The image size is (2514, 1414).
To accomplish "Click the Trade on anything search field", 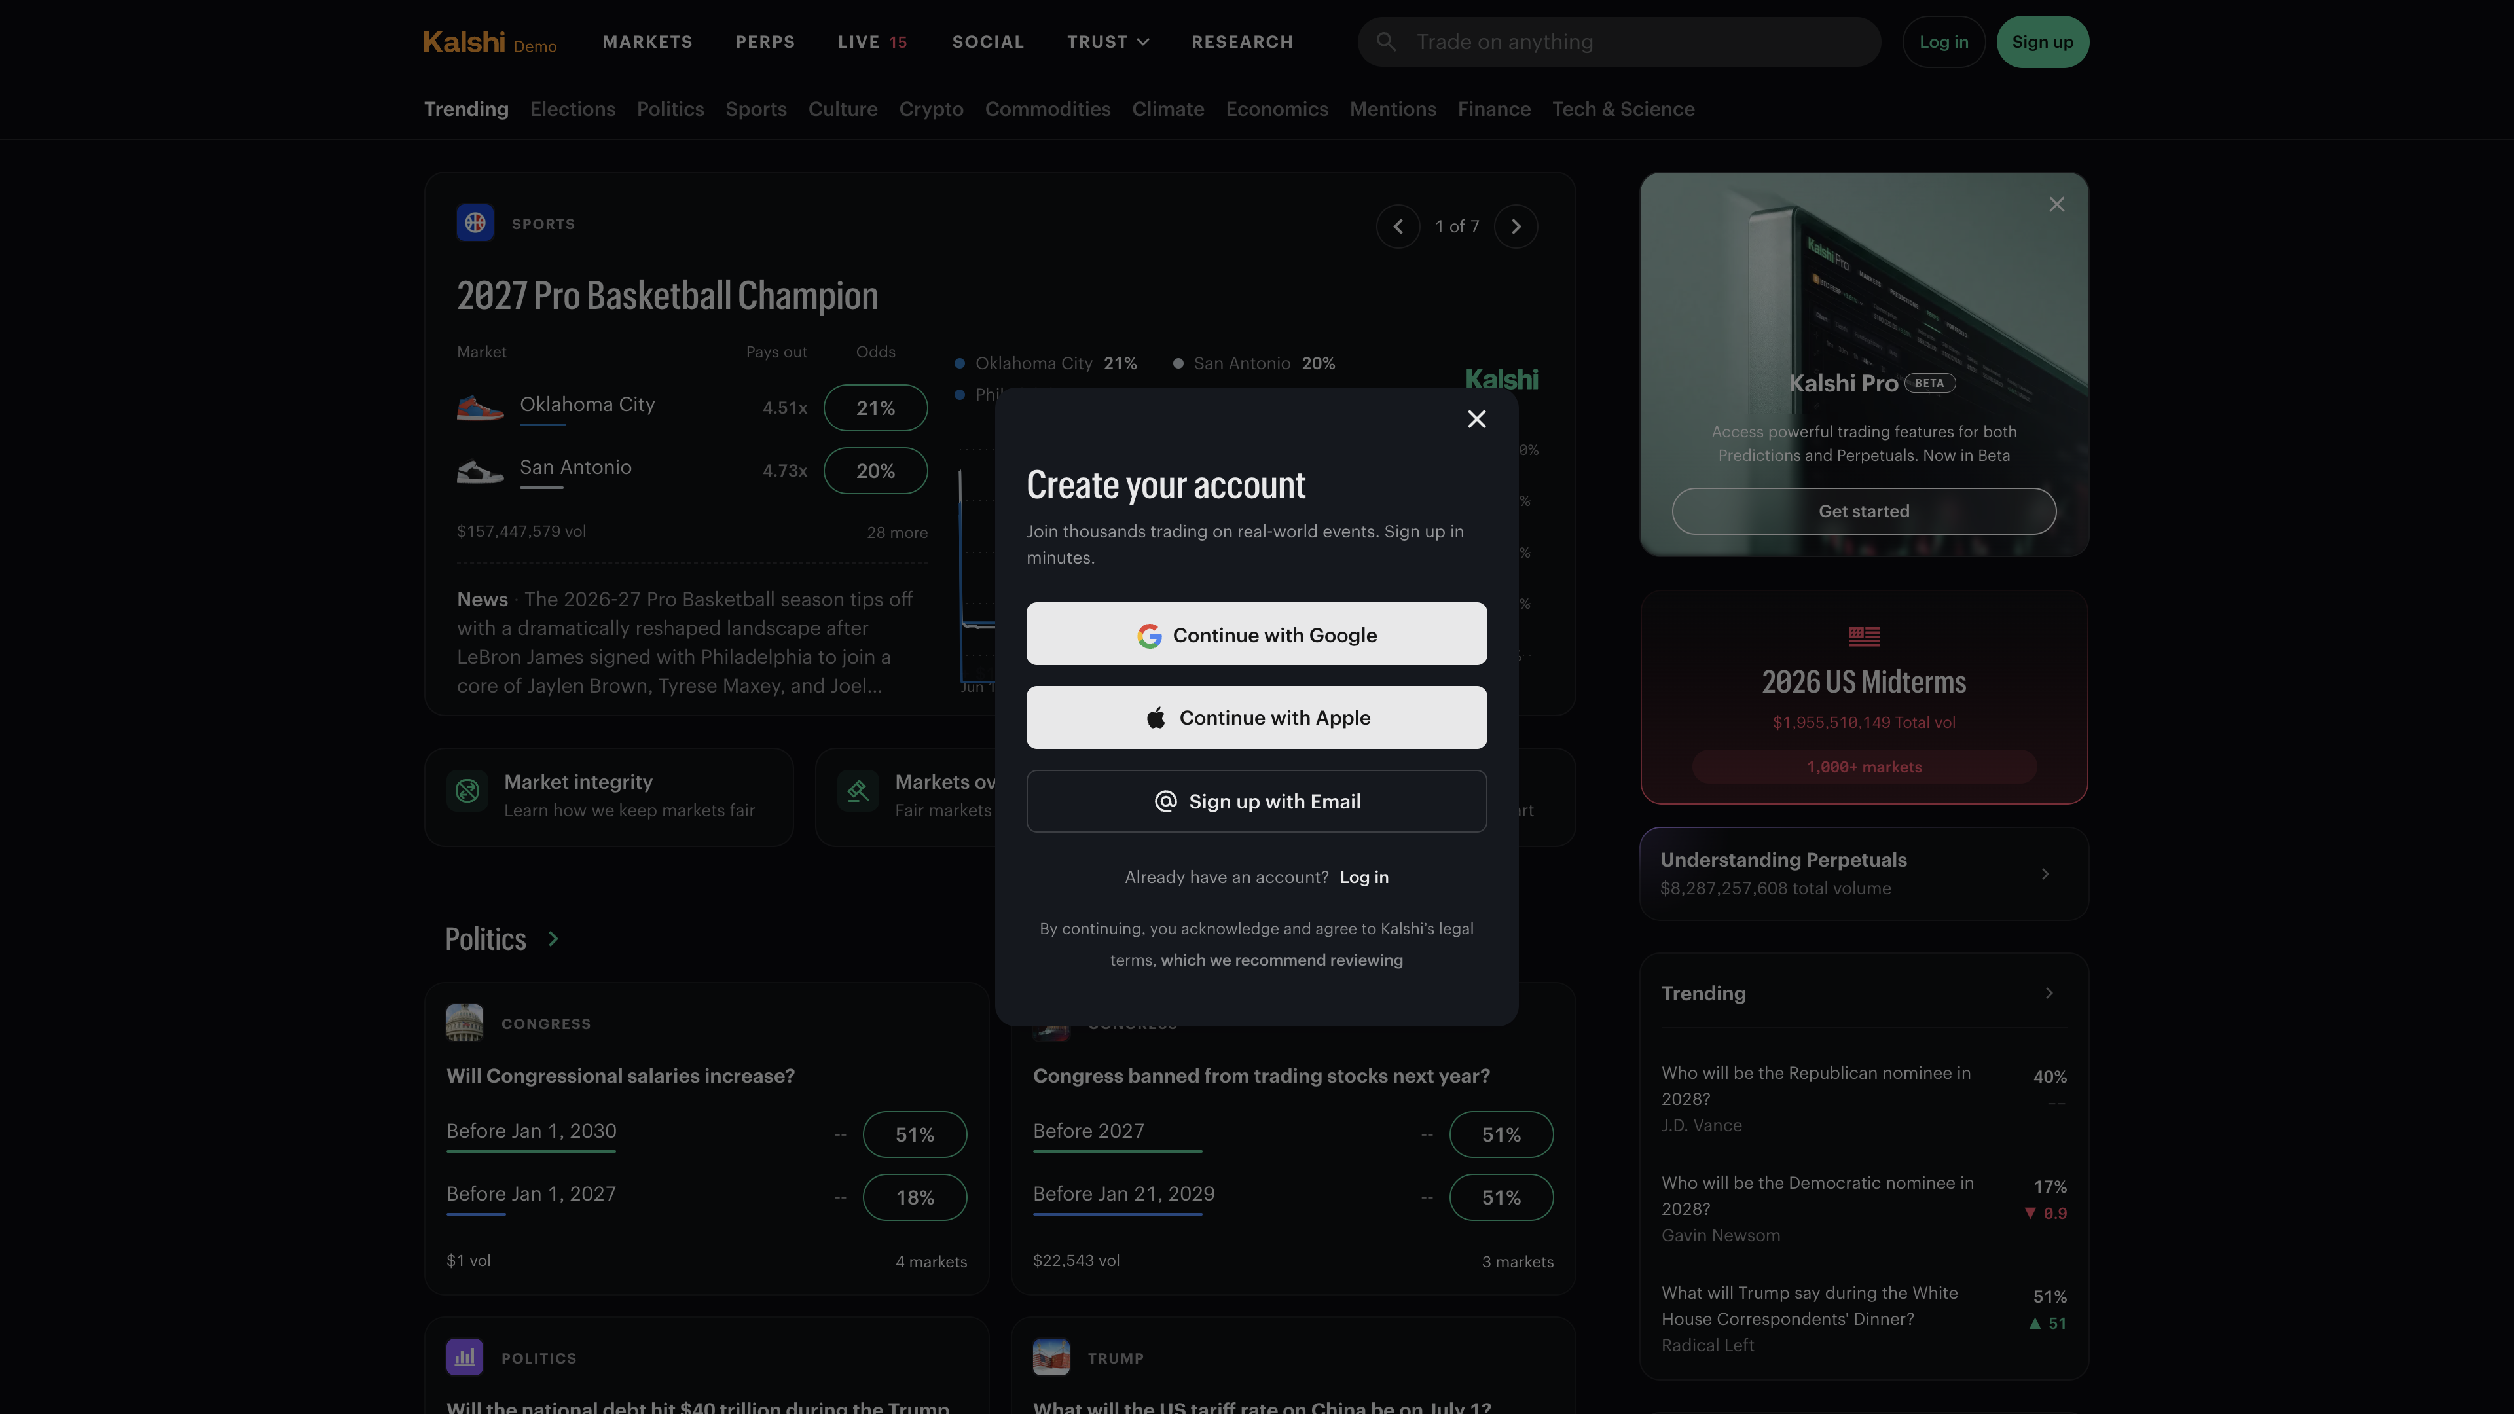I will 1619,42.
